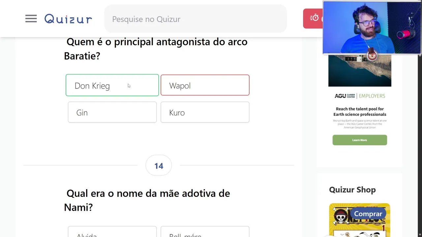Screen dimensions: 422x237
Task: Click the Quizur Shop heading
Action: click(x=352, y=190)
